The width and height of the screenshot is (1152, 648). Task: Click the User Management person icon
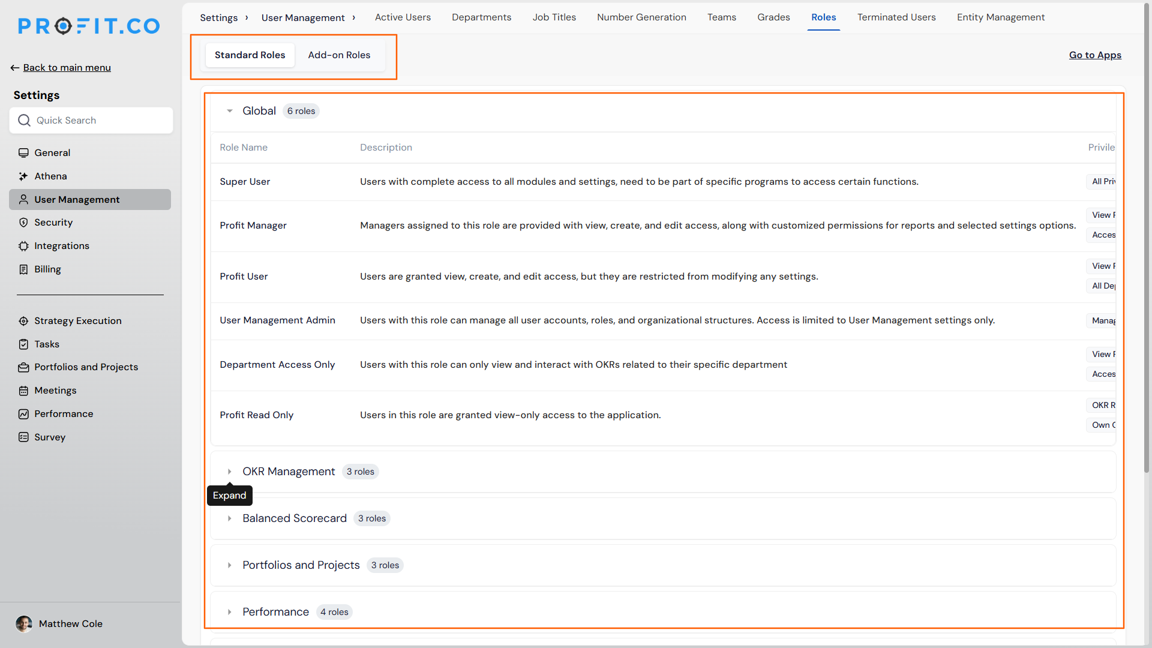23,200
